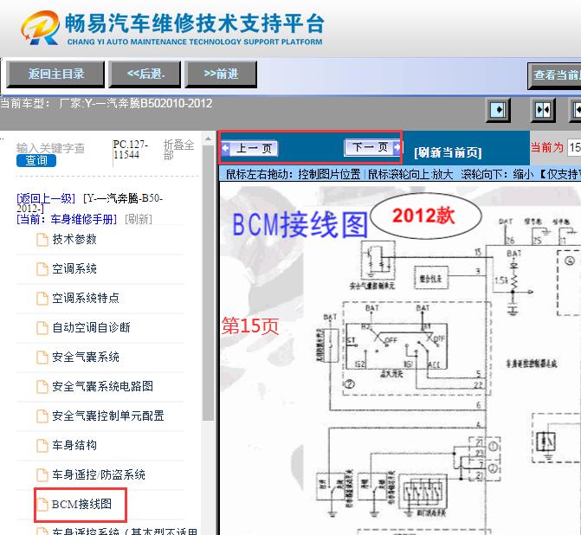Open the 车身遥控/防盗系统 document
Viewport: 581px width, 535px height.
coord(98,474)
